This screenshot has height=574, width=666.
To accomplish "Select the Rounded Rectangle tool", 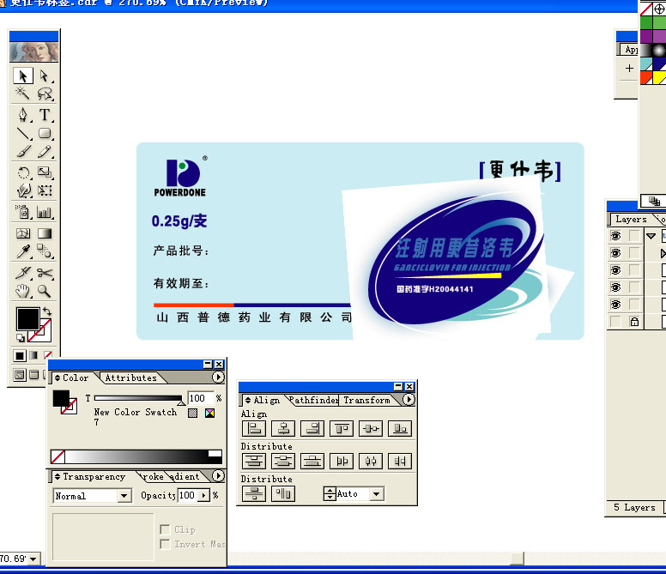I will pos(44,133).
